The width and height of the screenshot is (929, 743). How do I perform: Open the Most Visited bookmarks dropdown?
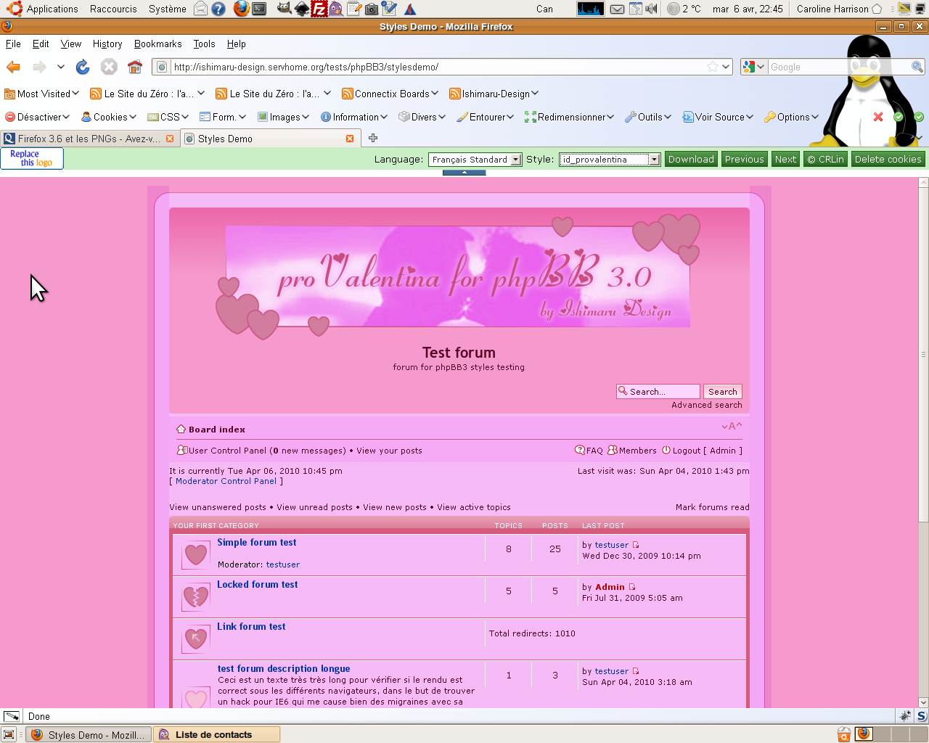click(41, 94)
